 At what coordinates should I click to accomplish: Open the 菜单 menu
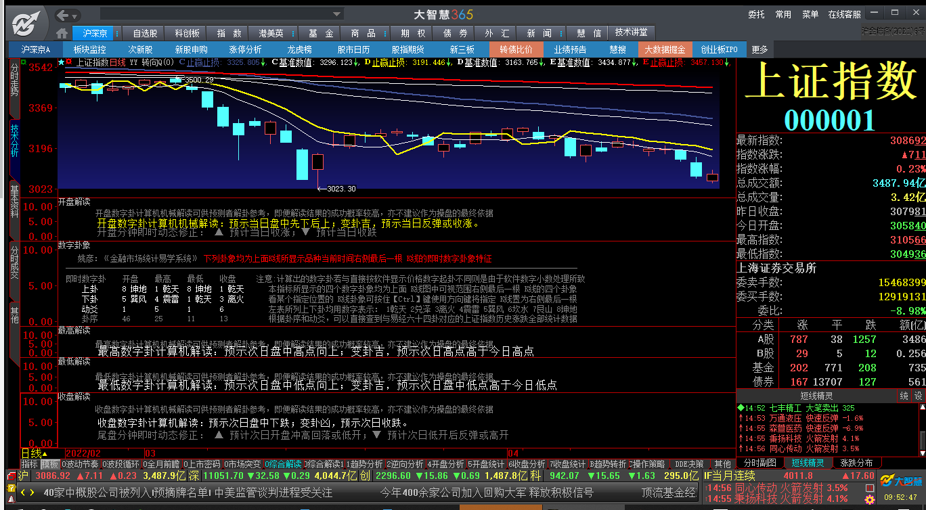pos(810,14)
